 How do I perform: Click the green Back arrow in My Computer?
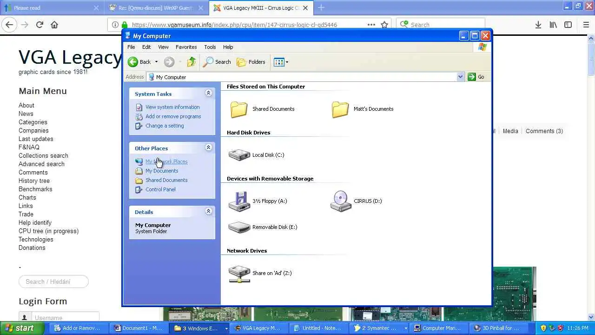click(133, 62)
